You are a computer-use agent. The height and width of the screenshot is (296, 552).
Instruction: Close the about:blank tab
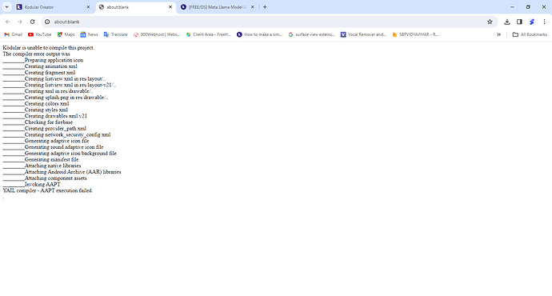click(170, 7)
